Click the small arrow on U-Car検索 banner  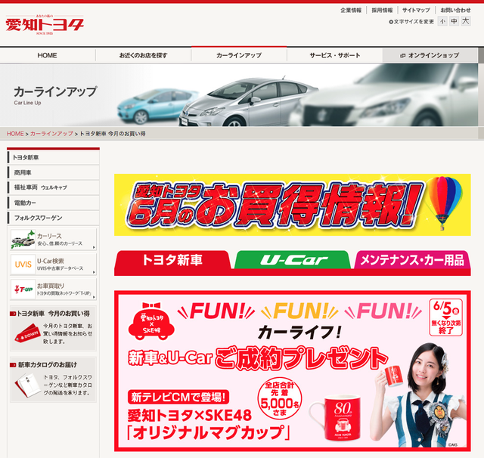[94, 272]
